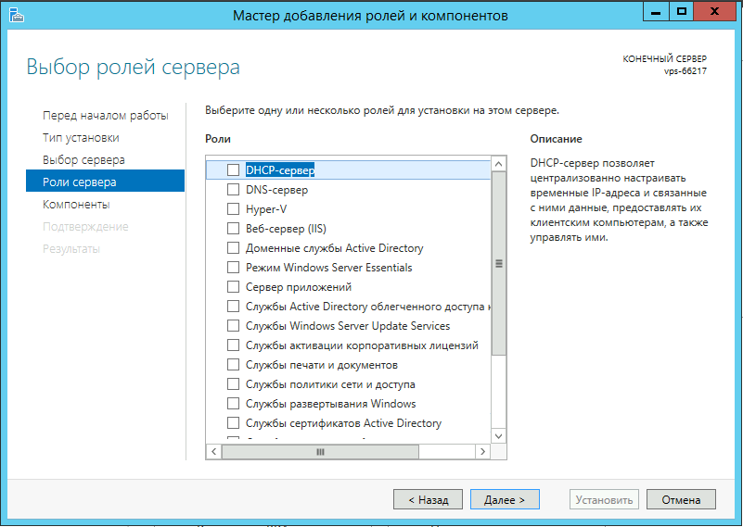The width and height of the screenshot is (743, 527).
Task: Click the scroll up arrow of roles list
Action: click(x=498, y=164)
